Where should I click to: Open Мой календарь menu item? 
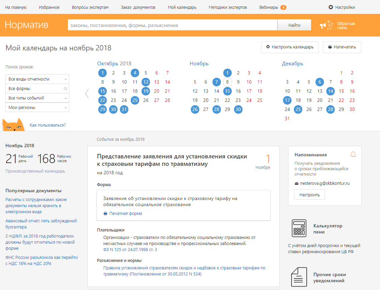[182, 7]
